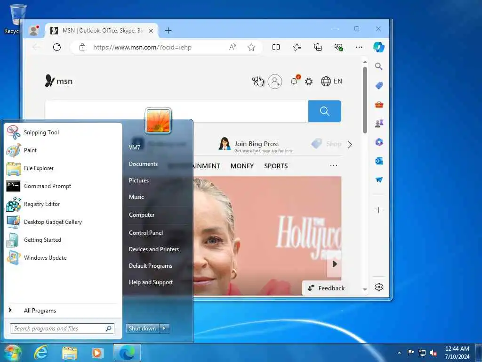The width and height of the screenshot is (482, 362).
Task: Expand more MSN categories ellipsis
Action: (334, 165)
